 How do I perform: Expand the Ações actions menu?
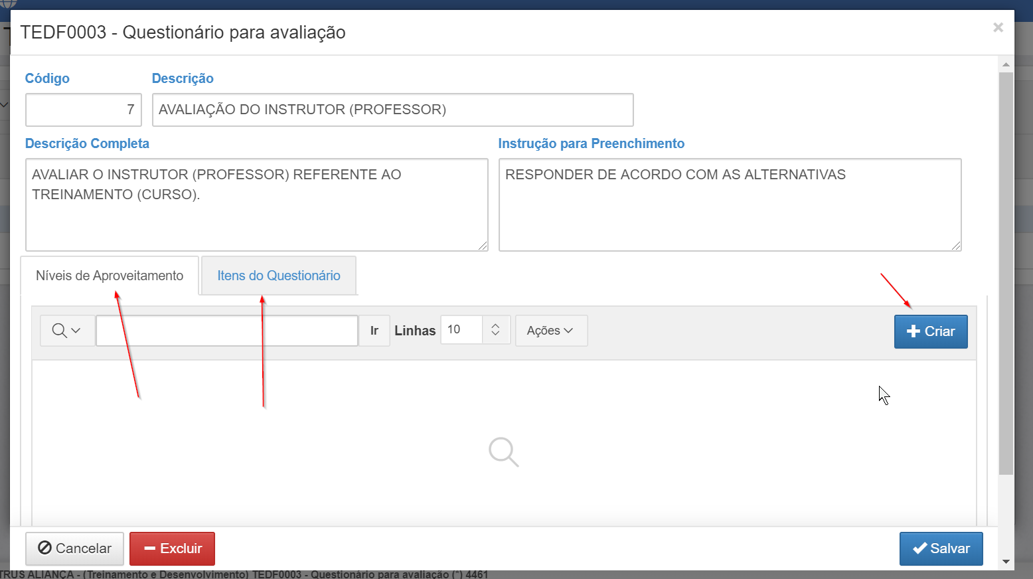[551, 331]
